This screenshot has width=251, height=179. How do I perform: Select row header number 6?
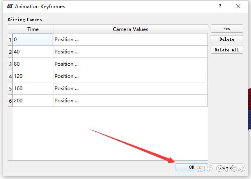pyautogui.click(x=10, y=101)
